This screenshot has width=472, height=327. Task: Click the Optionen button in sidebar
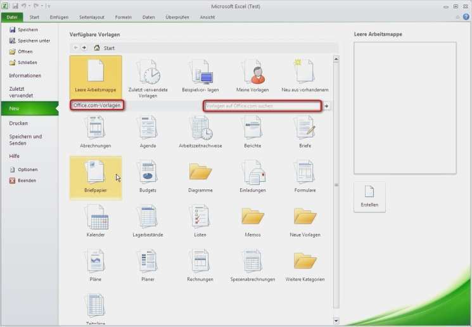(x=27, y=170)
